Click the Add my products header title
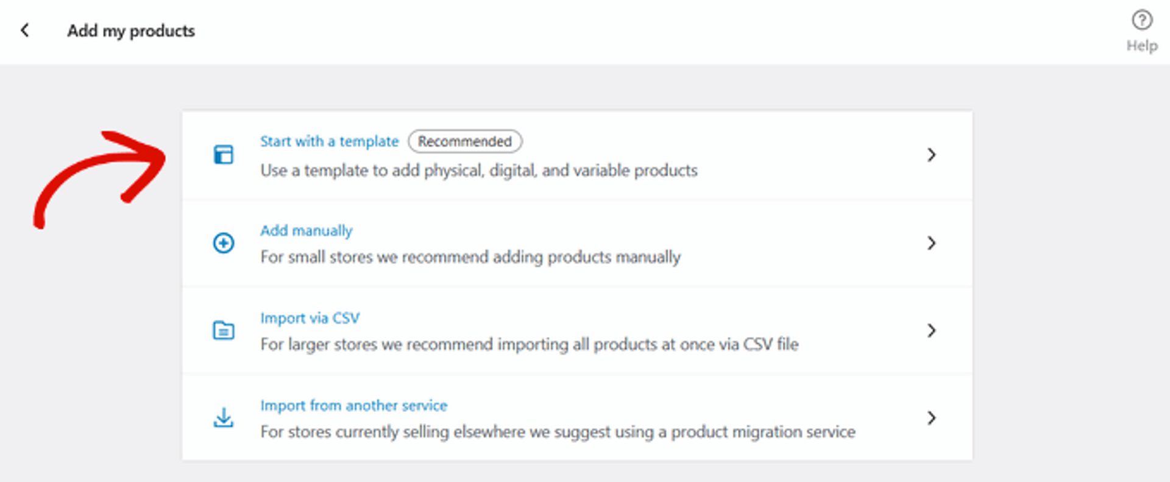The width and height of the screenshot is (1170, 482). tap(131, 31)
